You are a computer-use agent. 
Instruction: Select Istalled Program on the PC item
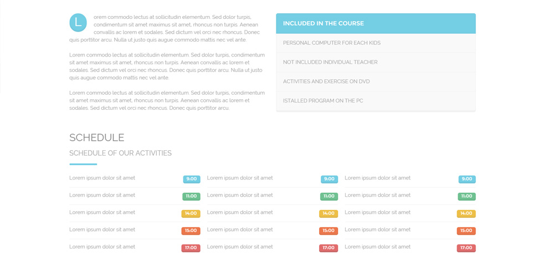[x=376, y=101]
